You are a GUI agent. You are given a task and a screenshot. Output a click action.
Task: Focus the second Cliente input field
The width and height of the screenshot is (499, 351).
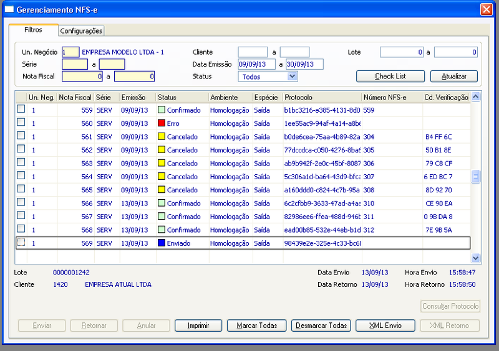[x=294, y=52]
